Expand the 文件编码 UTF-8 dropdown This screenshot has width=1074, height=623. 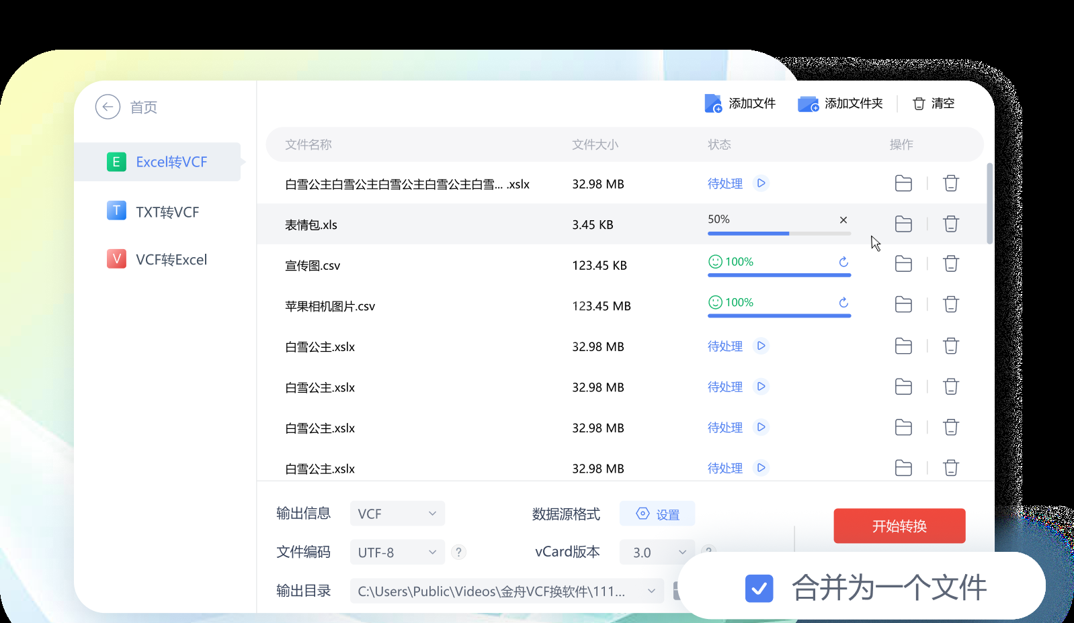pyautogui.click(x=397, y=553)
